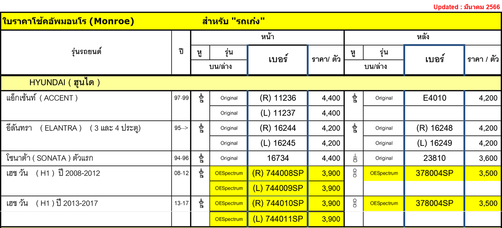The image size is (502, 228).
Task: Click the red "Updated : มีนาคม 2566" text
Action: [466, 7]
